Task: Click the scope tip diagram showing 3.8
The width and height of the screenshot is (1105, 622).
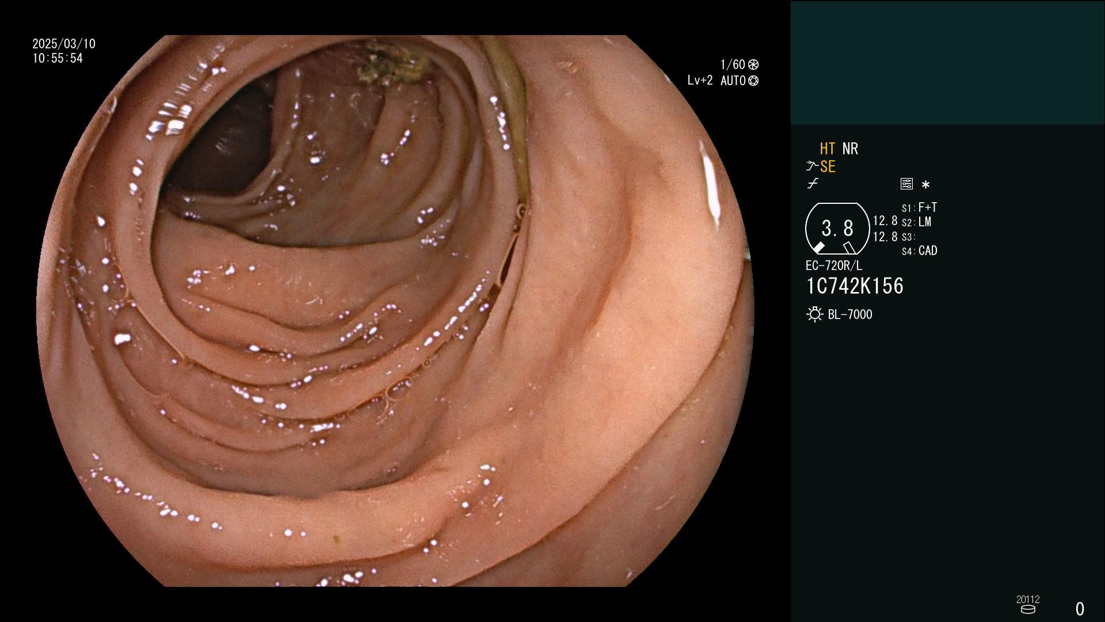Action: (837, 229)
